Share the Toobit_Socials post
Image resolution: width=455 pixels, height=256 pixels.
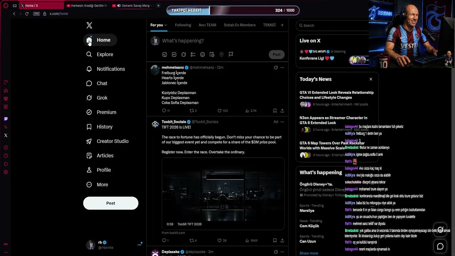point(282,240)
